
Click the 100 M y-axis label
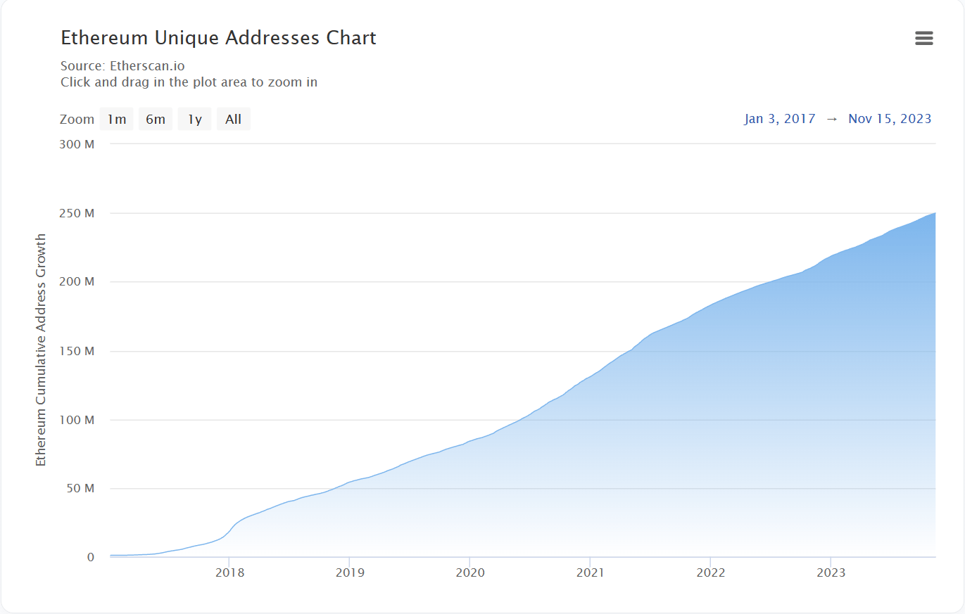click(79, 420)
